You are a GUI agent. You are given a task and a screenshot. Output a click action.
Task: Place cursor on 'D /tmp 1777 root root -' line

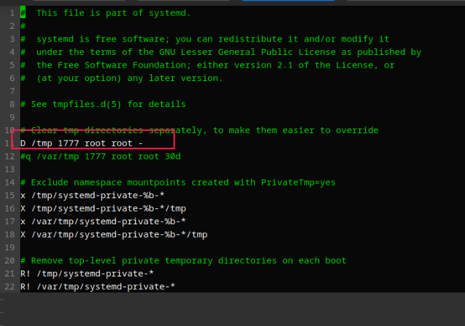coord(82,143)
